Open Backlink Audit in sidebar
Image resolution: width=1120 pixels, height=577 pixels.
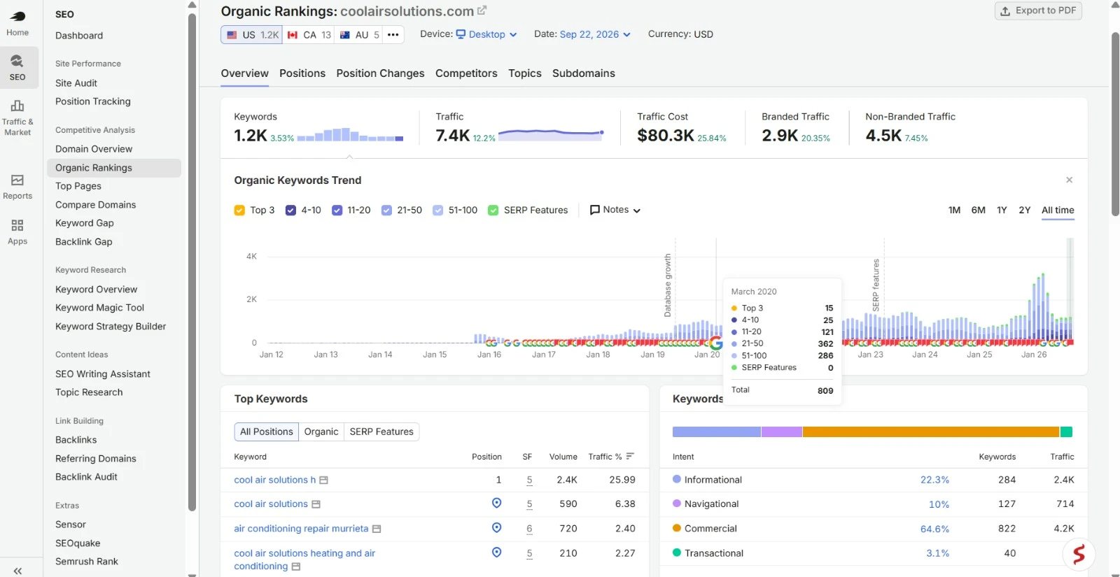(86, 477)
